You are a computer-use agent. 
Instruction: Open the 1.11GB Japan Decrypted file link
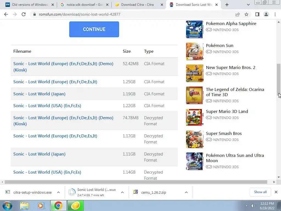tap(39, 154)
